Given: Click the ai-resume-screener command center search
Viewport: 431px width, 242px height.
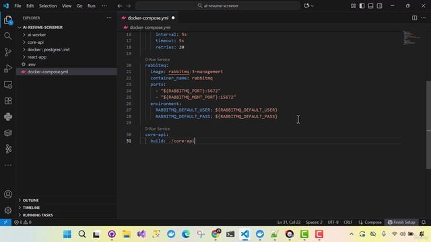Looking at the screenshot, I should 218,6.
